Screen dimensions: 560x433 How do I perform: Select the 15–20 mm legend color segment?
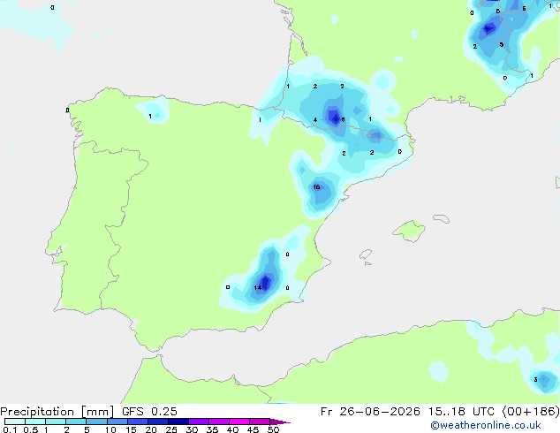point(138,422)
